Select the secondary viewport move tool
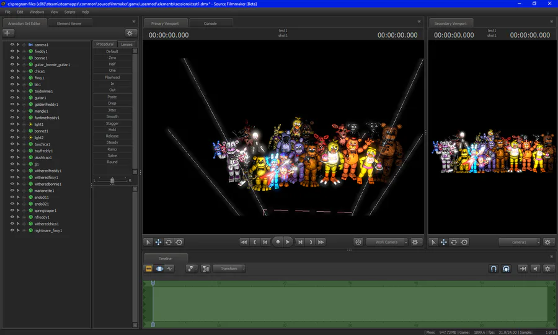558x335 pixels. point(444,242)
